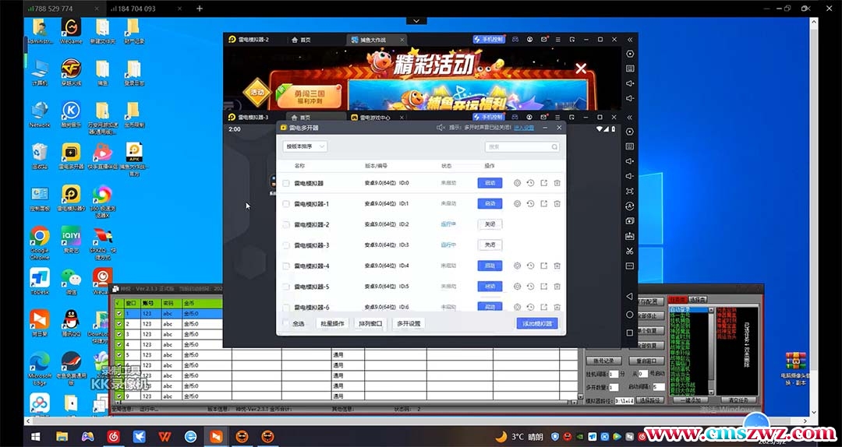Switch to the 捕鱼大作战 emulator tab
The width and height of the screenshot is (842, 447).
click(x=375, y=39)
